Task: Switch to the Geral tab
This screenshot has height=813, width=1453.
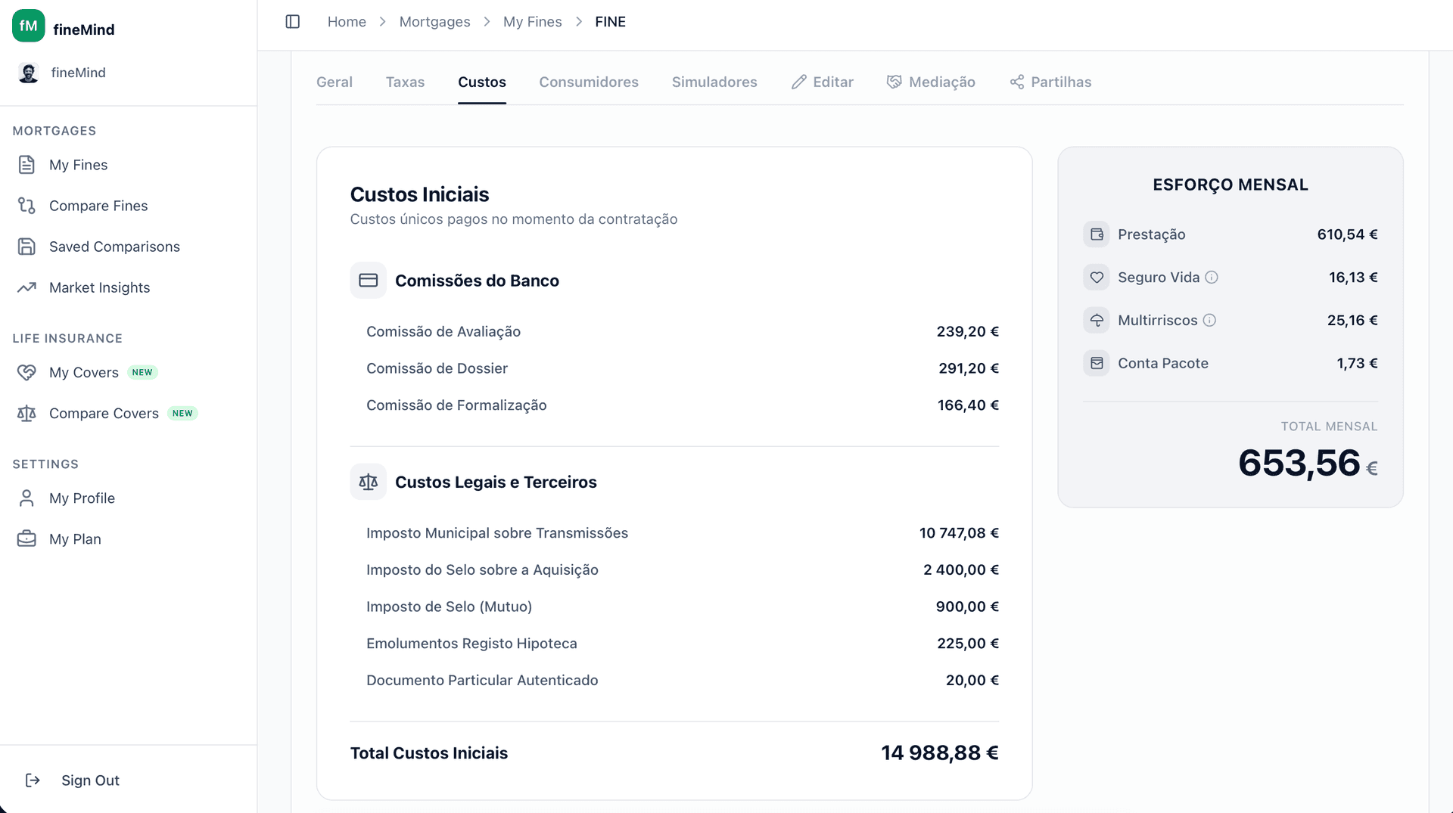Action: [334, 82]
